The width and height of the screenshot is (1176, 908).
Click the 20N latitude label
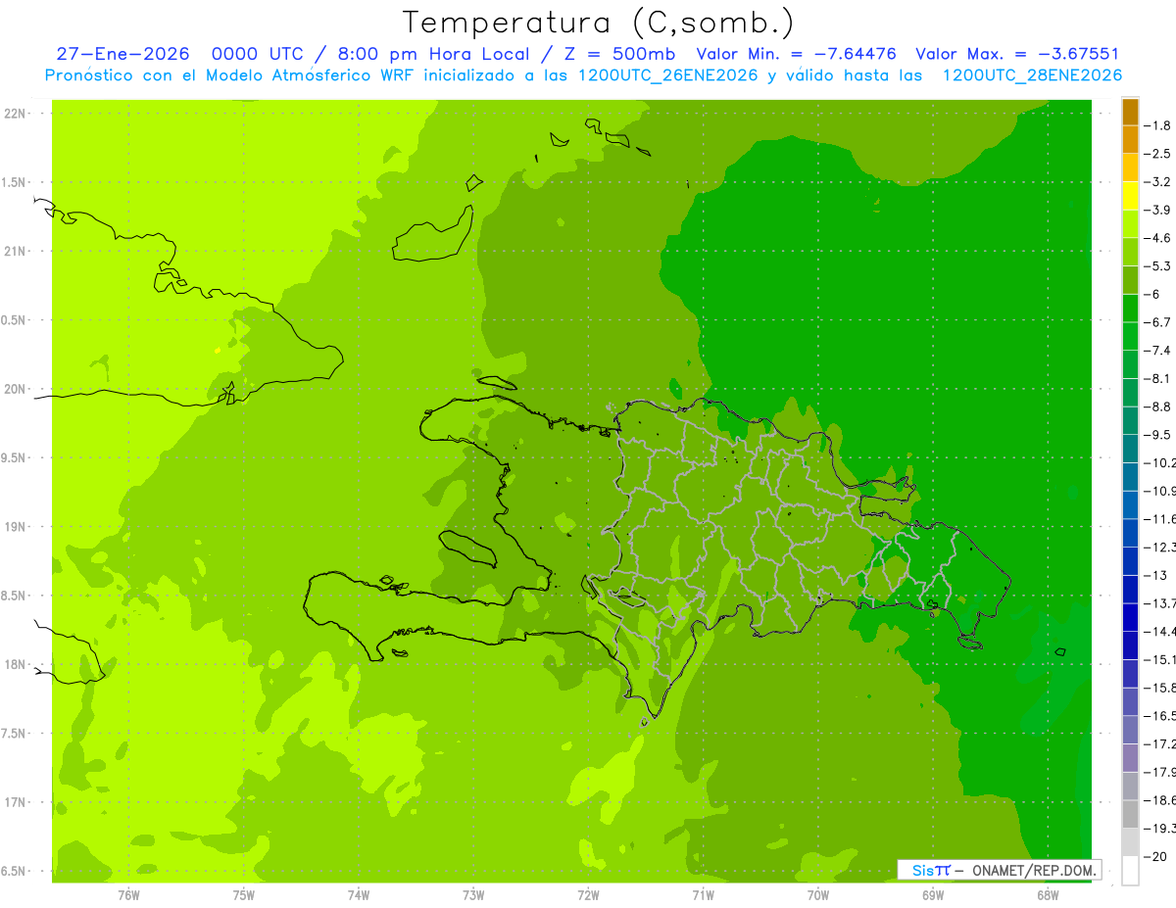click(x=16, y=389)
